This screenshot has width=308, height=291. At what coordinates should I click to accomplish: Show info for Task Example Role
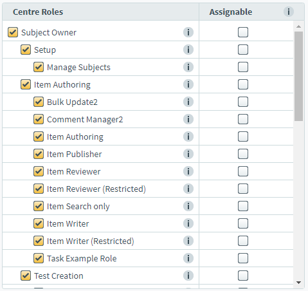pos(188,258)
